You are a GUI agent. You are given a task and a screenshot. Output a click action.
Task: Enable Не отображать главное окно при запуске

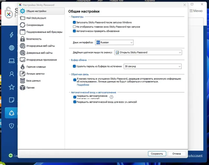[74, 27]
